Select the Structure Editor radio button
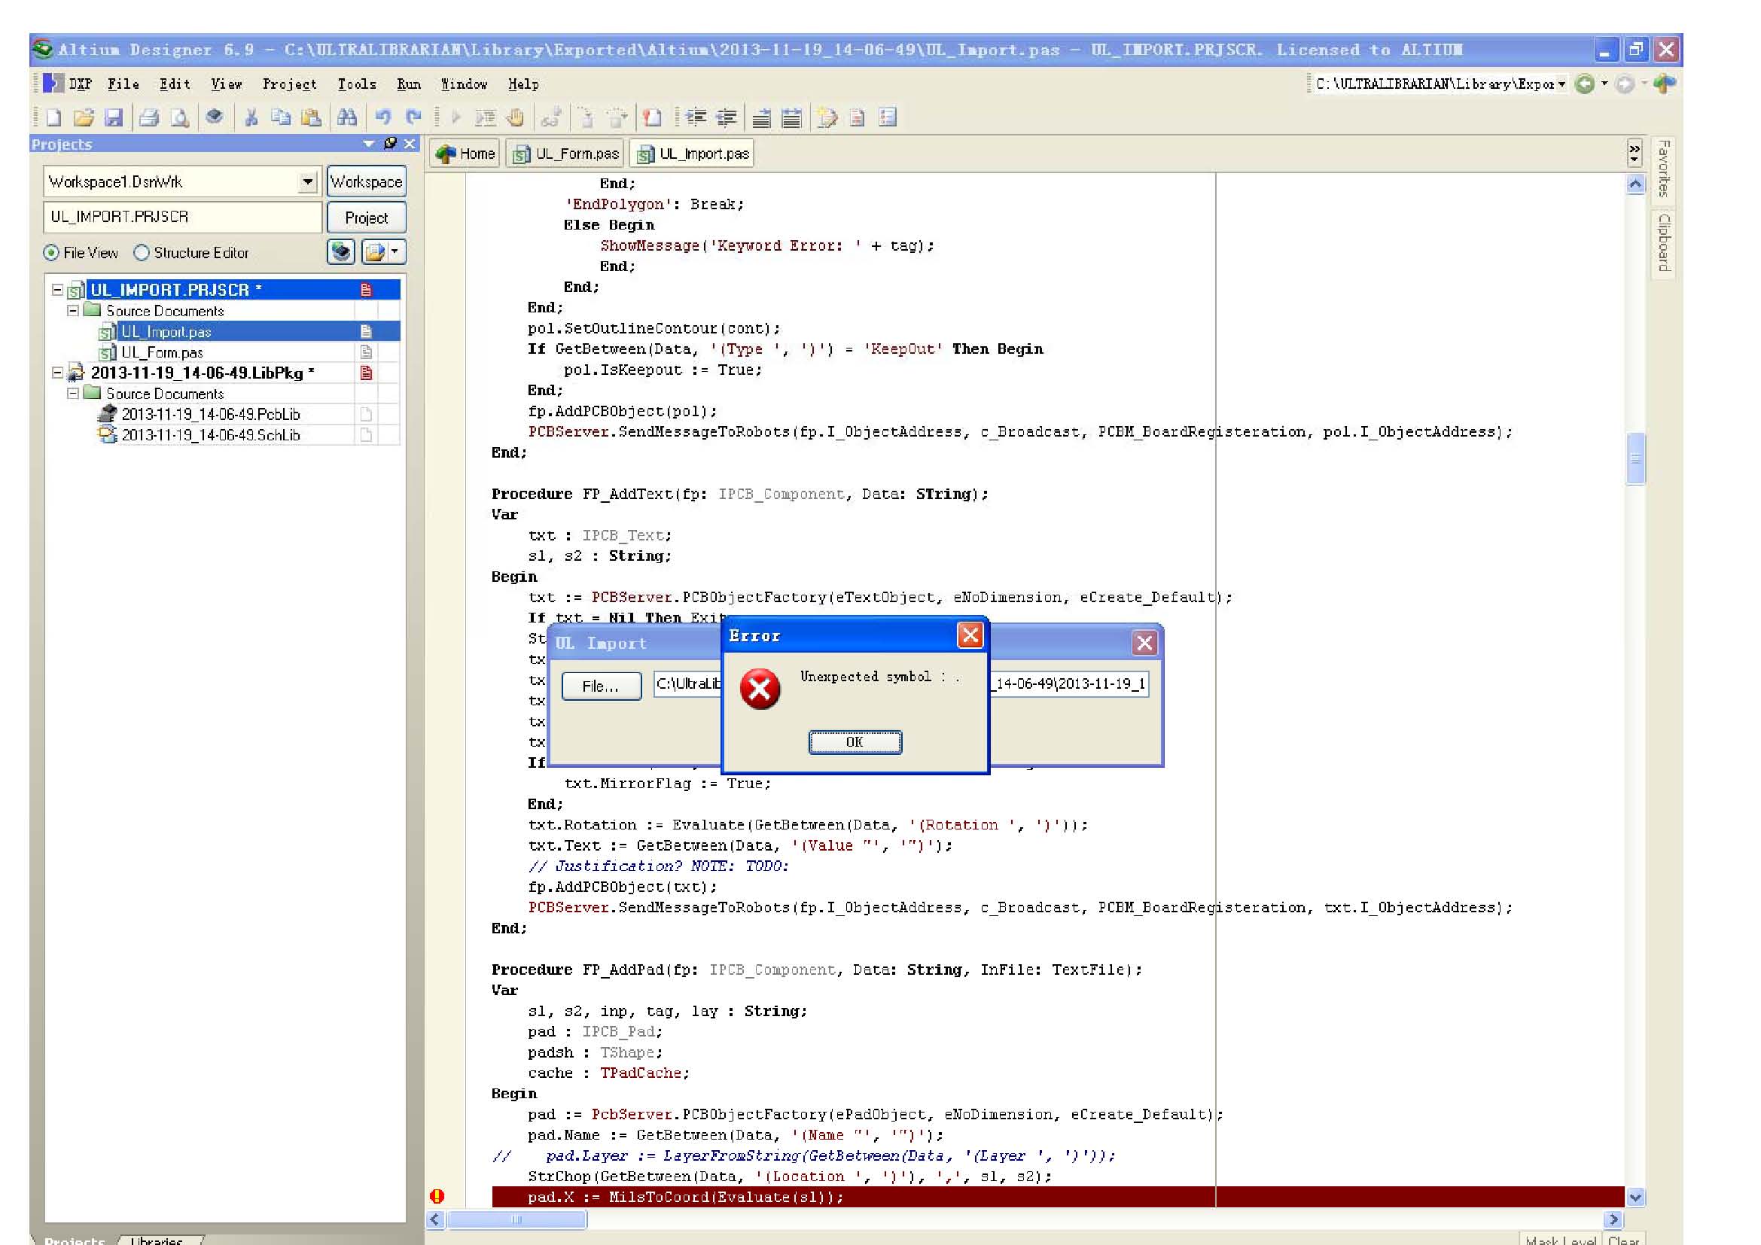 [x=142, y=253]
